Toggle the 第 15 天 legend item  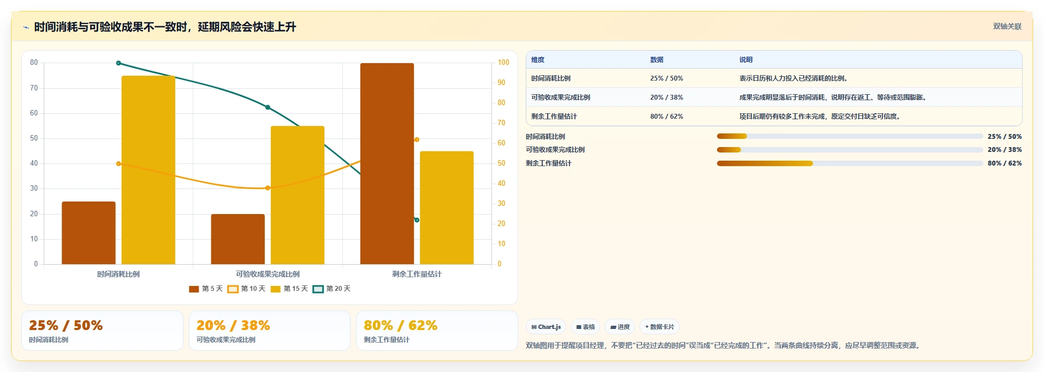[289, 289]
